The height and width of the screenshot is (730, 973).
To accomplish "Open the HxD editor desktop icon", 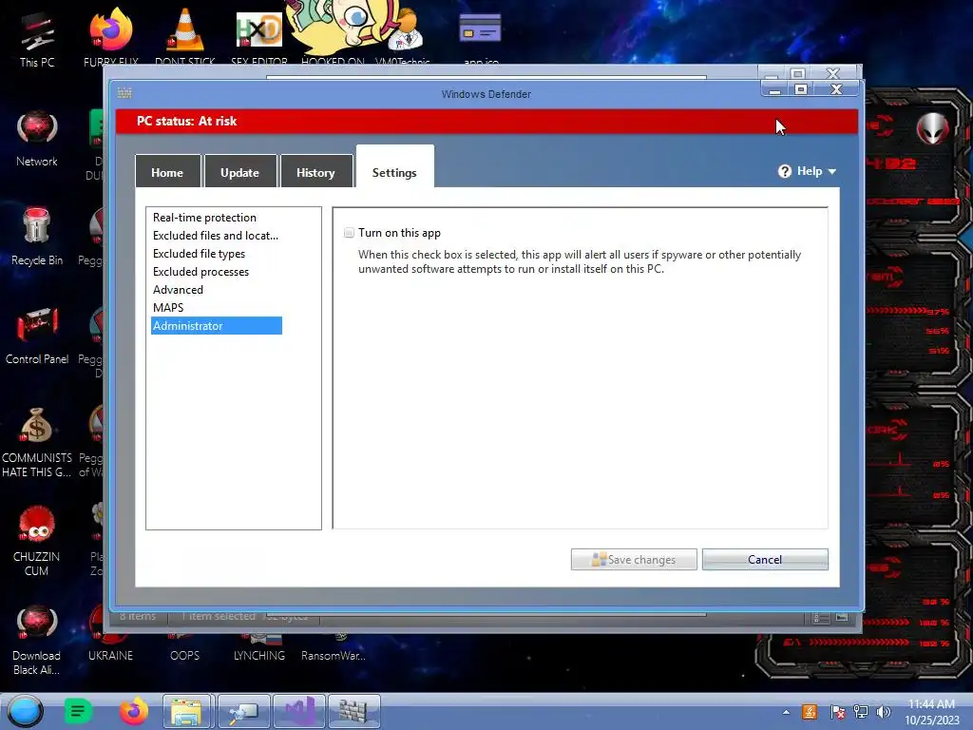I will pyautogui.click(x=259, y=37).
